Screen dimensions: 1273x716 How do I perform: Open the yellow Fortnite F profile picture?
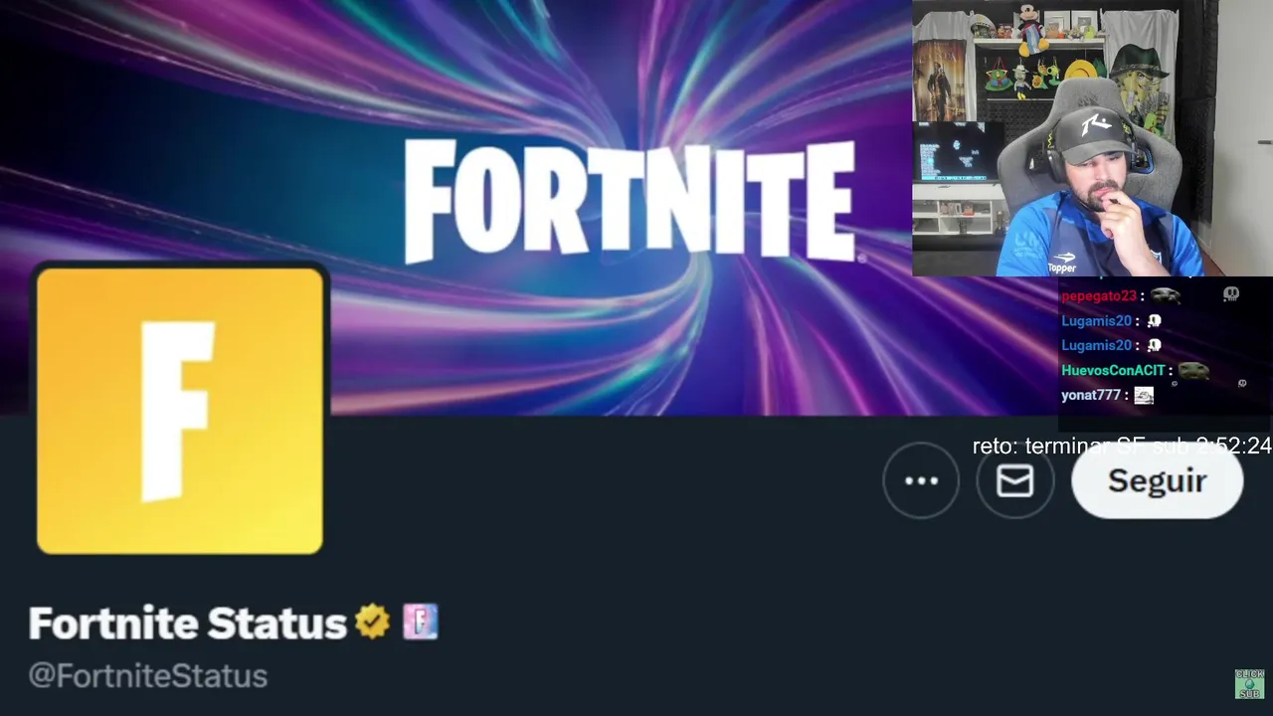coord(180,410)
